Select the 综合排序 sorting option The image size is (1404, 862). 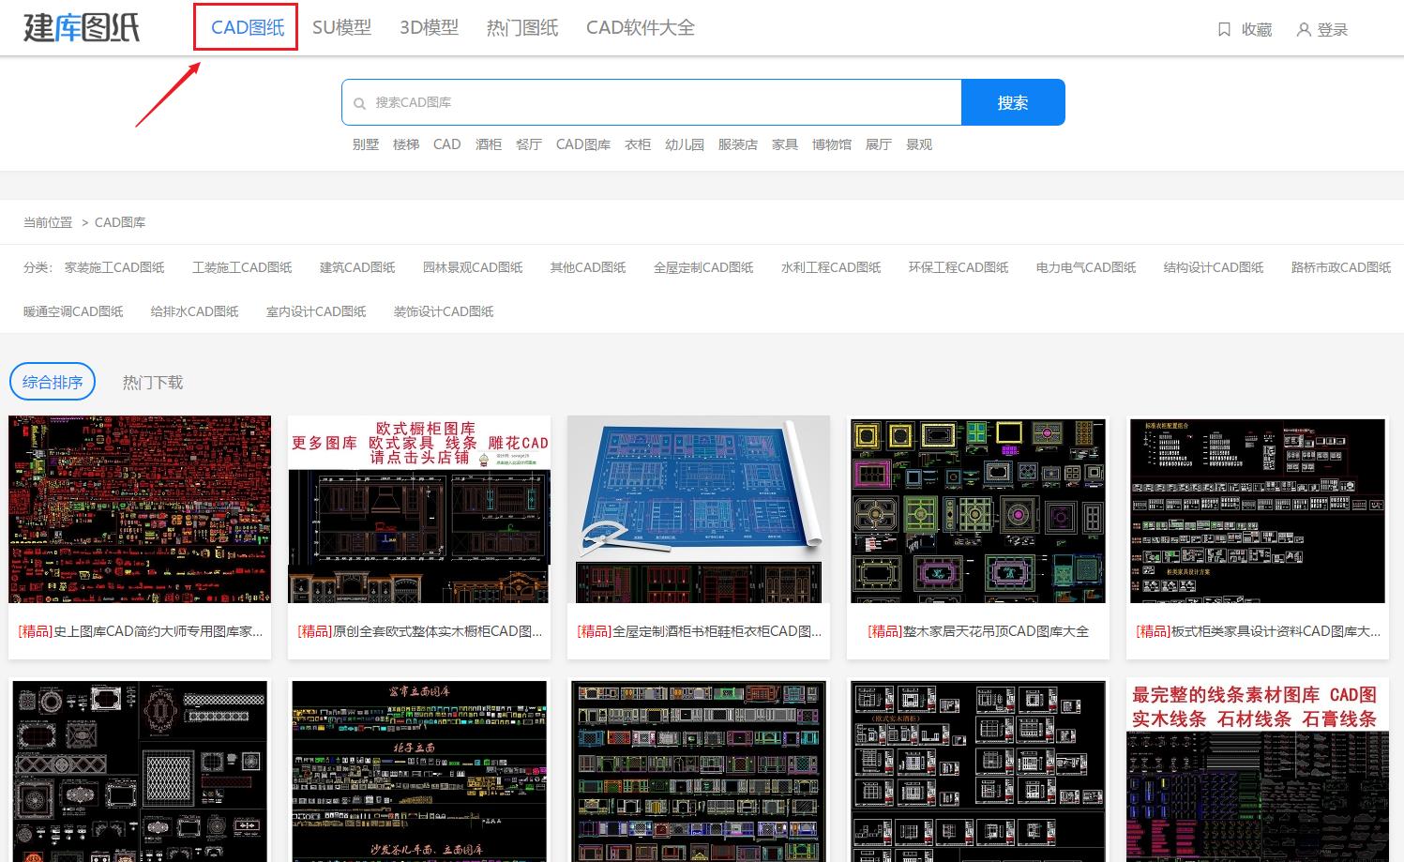pos(52,381)
